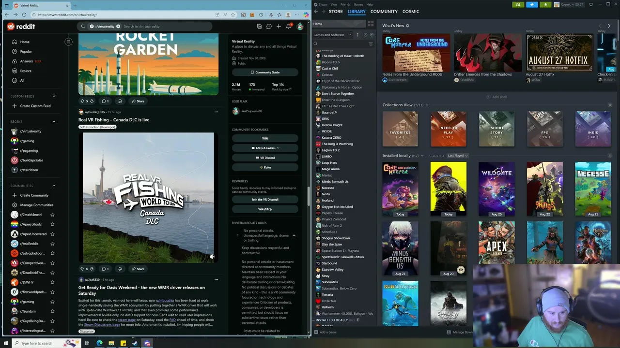Collapse the Recent section in Reddit
The image size is (620, 348).
tap(54, 122)
